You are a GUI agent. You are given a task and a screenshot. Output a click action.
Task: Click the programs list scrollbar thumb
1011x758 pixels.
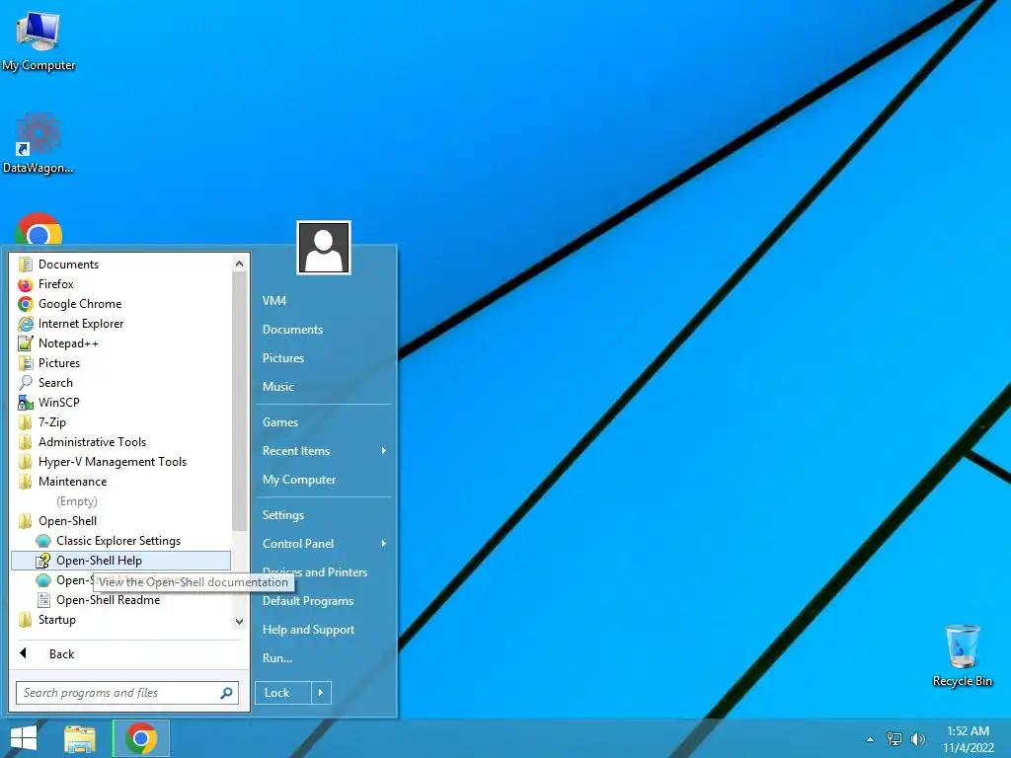[239, 401]
